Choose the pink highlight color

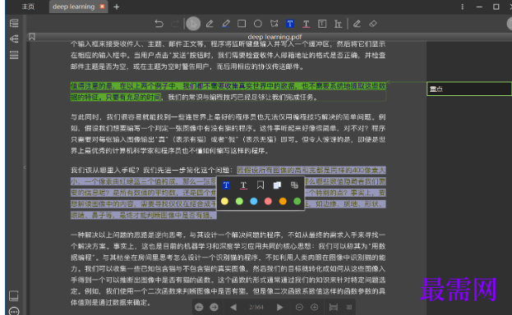click(268, 201)
